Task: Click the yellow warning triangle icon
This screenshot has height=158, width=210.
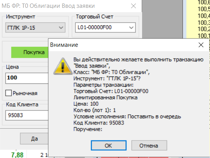Action: pos(63,66)
